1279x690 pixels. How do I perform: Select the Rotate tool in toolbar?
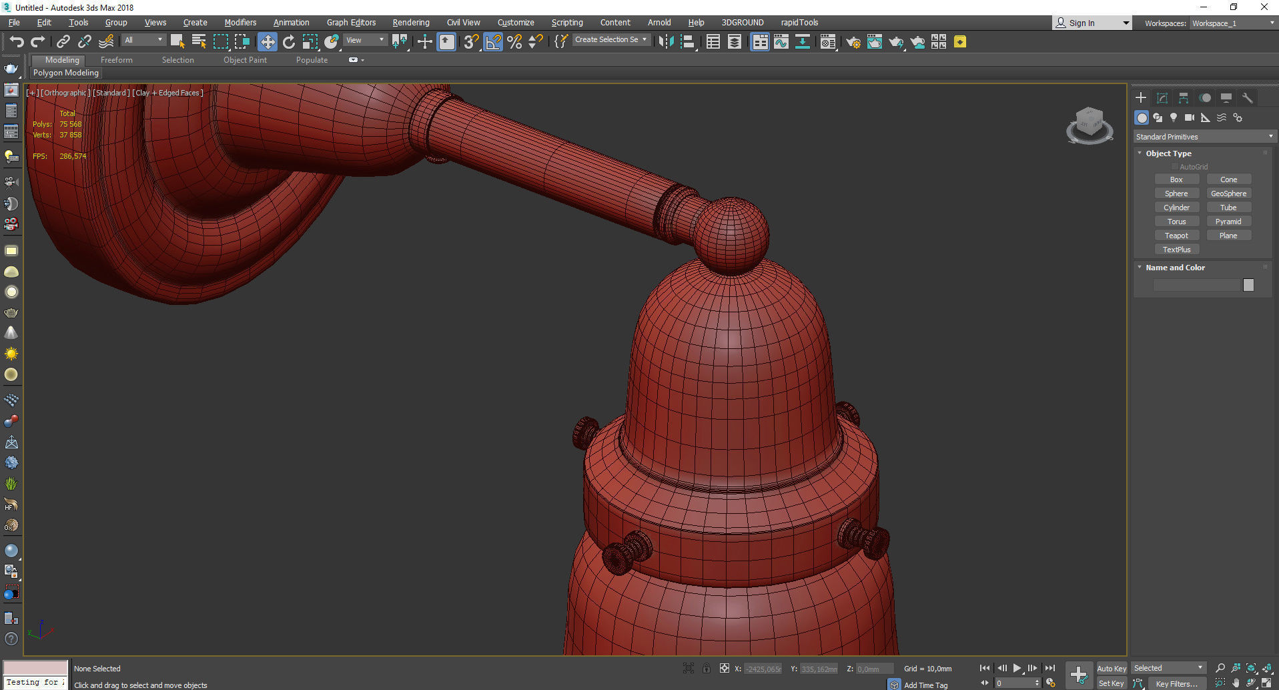288,42
